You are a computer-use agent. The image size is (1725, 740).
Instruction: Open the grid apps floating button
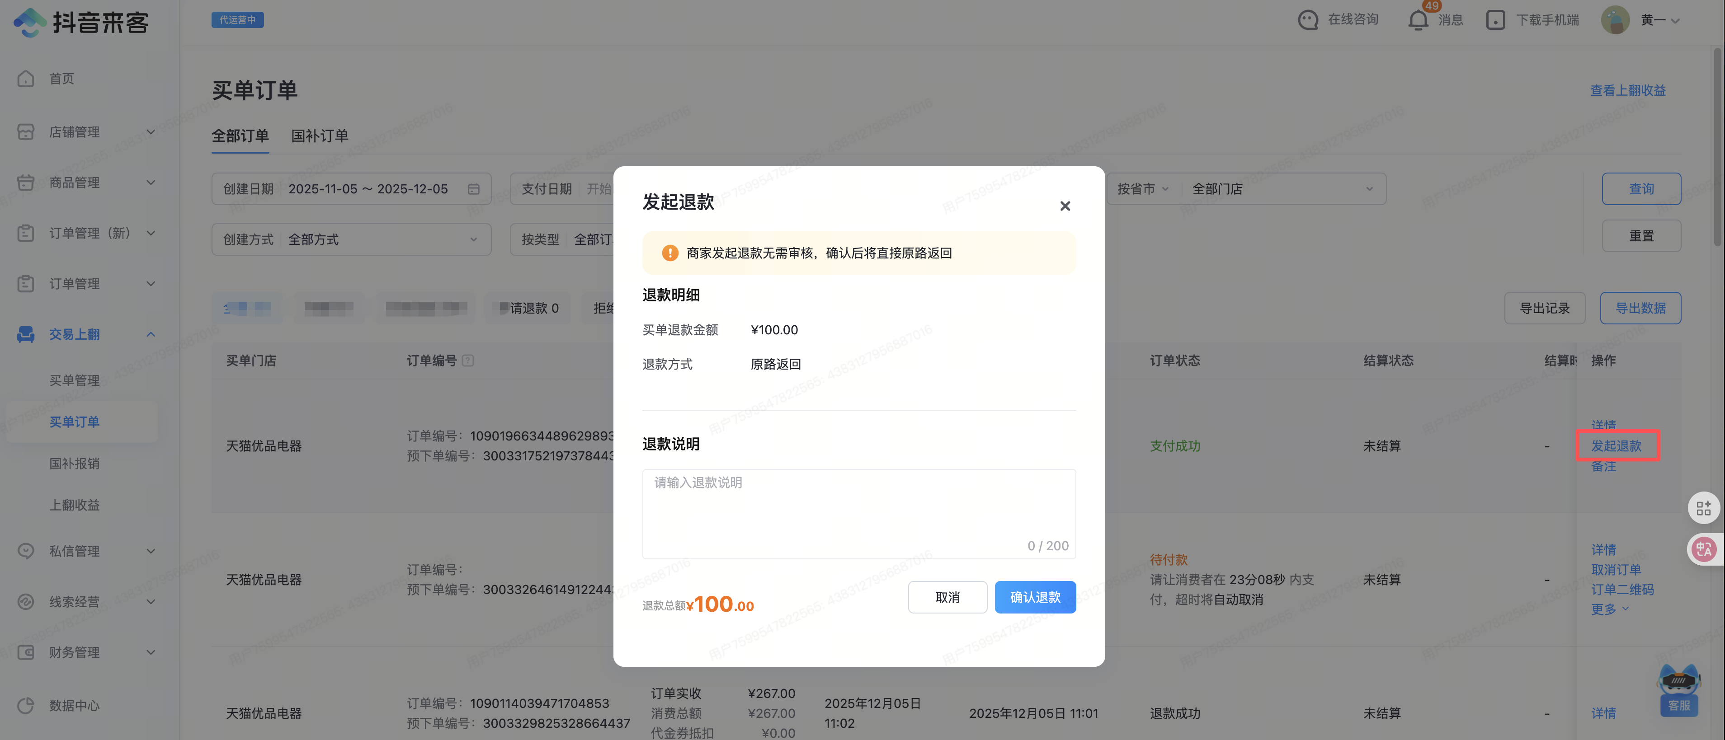[1704, 509]
